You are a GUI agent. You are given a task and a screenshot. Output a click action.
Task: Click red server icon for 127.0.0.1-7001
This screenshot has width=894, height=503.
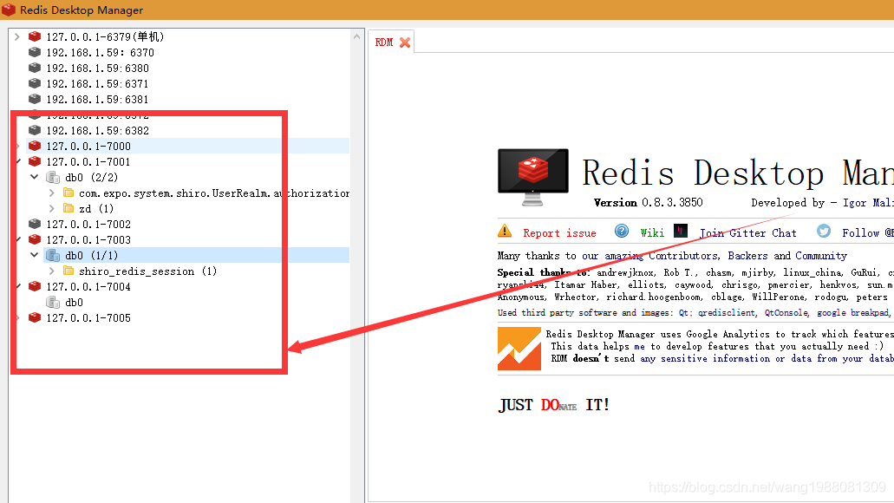click(35, 161)
